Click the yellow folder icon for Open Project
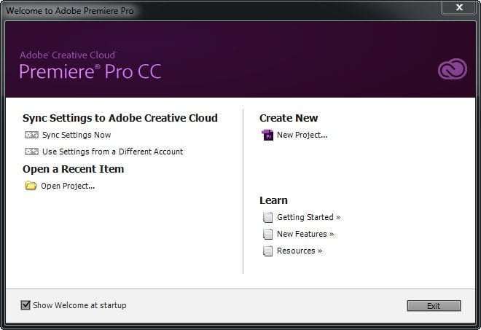Viewport: 481px width, 330px height. (31, 186)
